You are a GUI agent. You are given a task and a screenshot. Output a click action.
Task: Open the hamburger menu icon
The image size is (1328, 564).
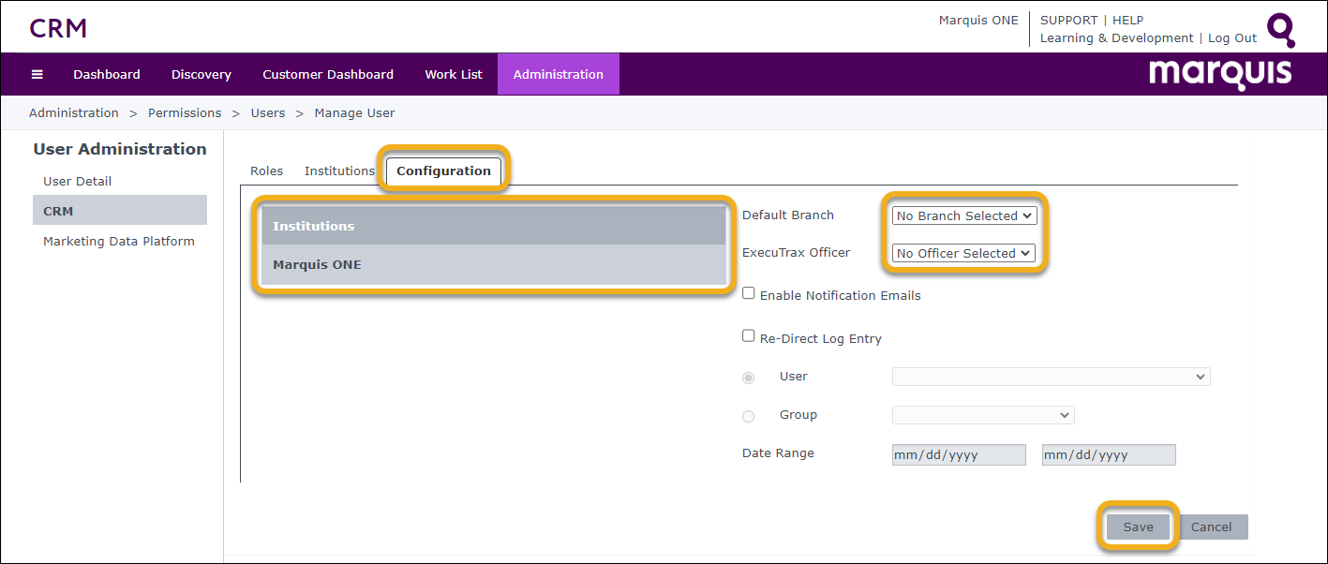[37, 74]
